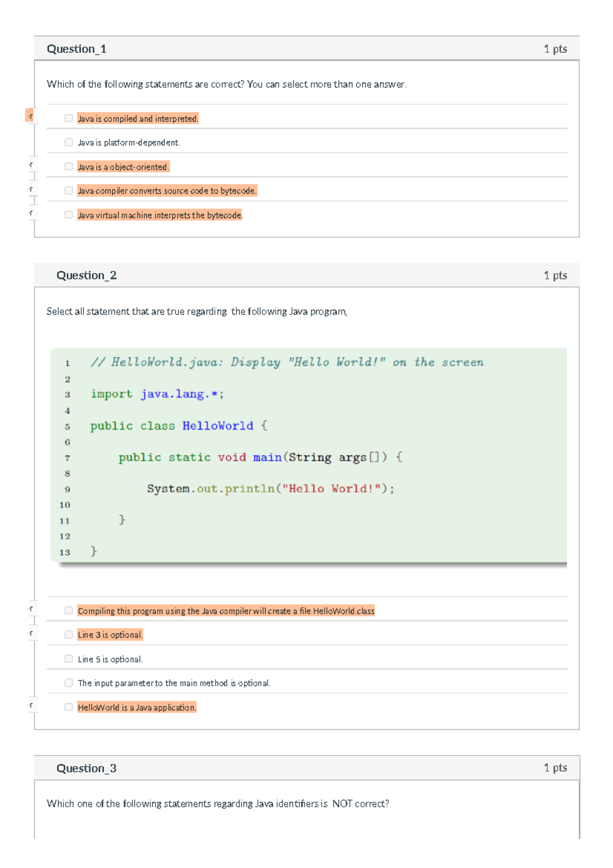Viewport: 613px width, 868px height.
Task: Tick 'input parameter to the main method' checkbox
Action: (68, 682)
